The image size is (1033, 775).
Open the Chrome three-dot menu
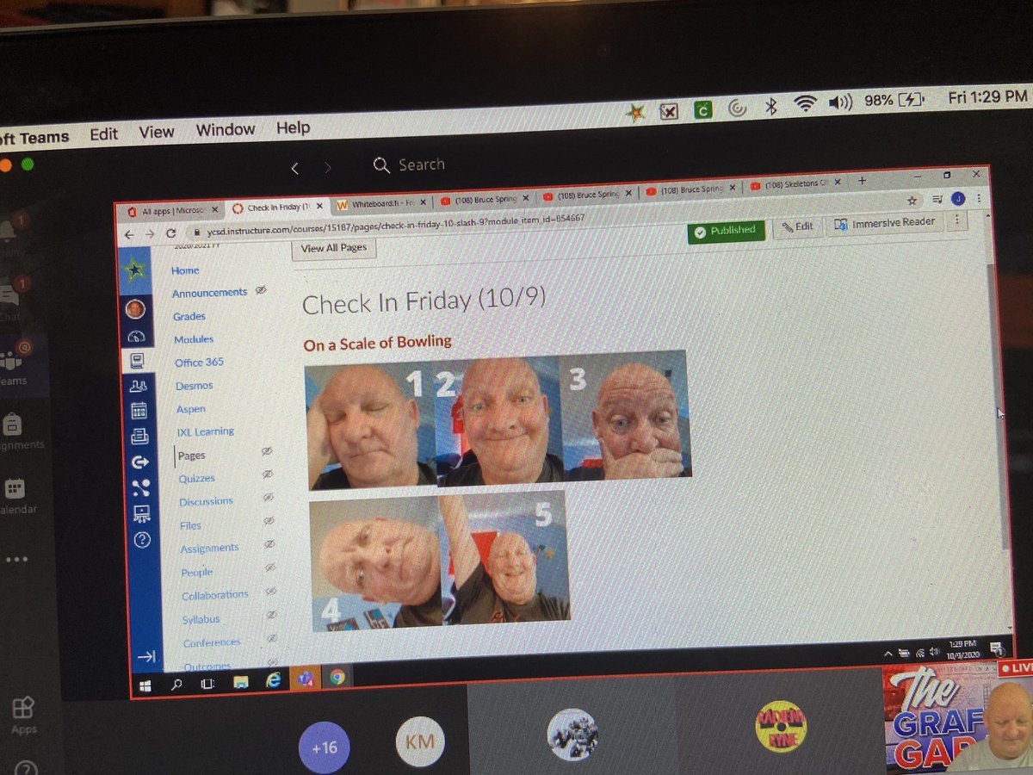point(977,198)
